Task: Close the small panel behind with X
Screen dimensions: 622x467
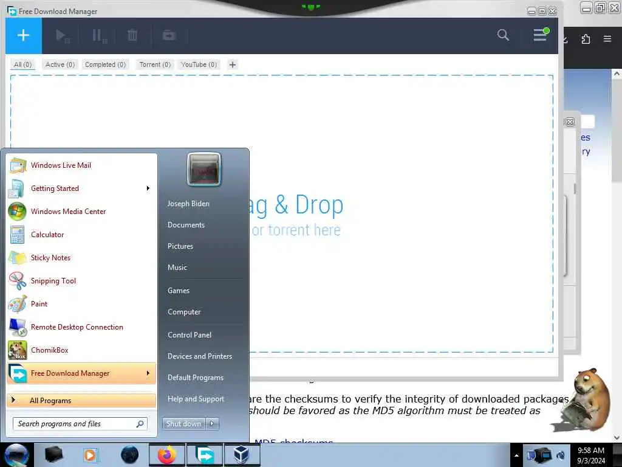Action: pos(570,122)
